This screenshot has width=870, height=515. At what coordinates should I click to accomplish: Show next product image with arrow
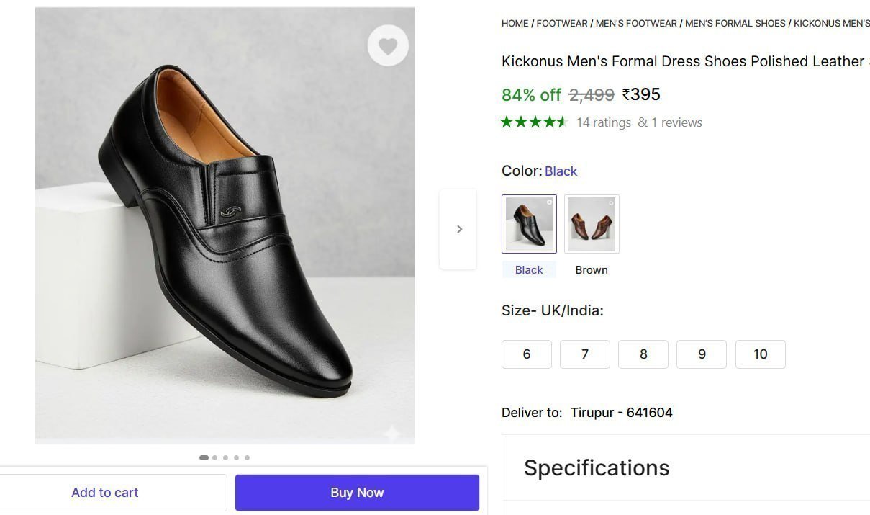coord(458,229)
